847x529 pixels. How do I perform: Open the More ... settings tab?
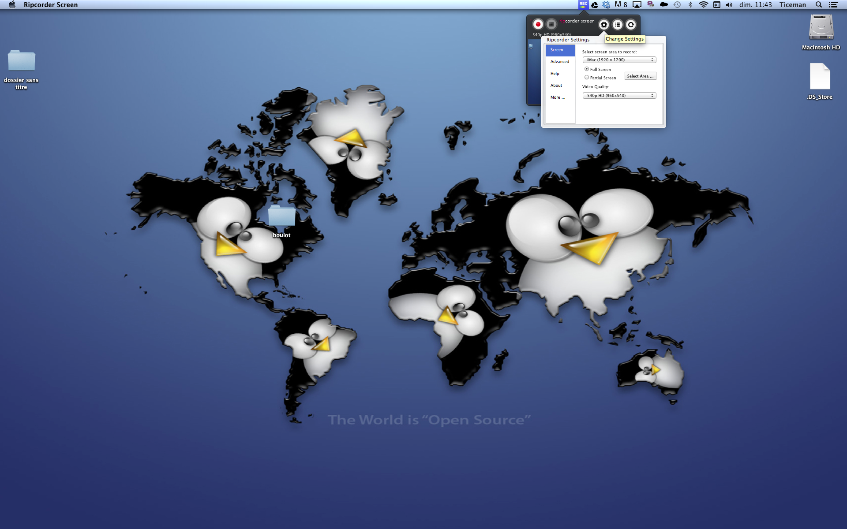coord(560,97)
